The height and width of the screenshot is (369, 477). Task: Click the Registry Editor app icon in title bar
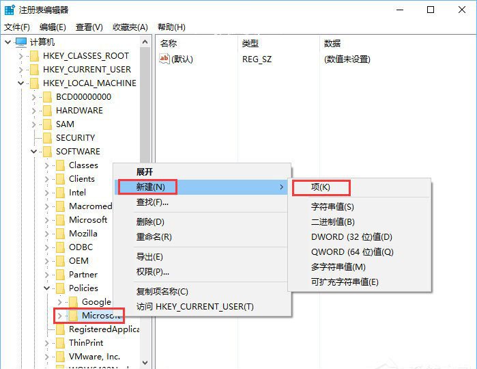click(x=10, y=10)
